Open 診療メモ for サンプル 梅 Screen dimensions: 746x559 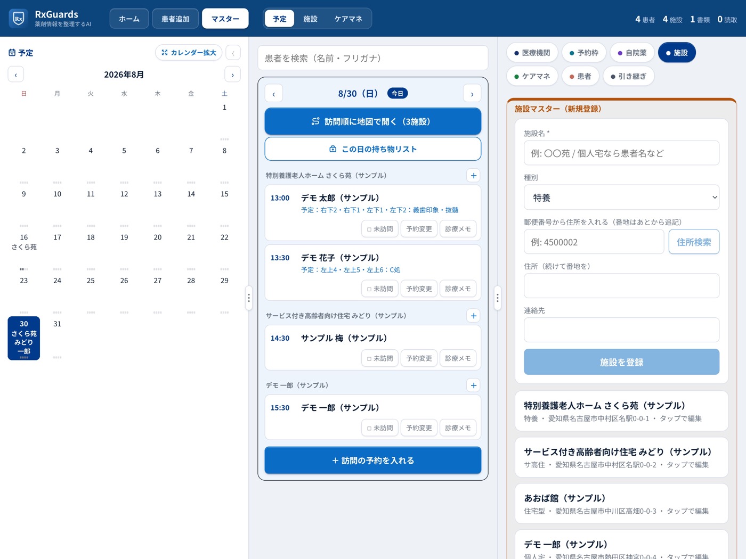tap(458, 358)
